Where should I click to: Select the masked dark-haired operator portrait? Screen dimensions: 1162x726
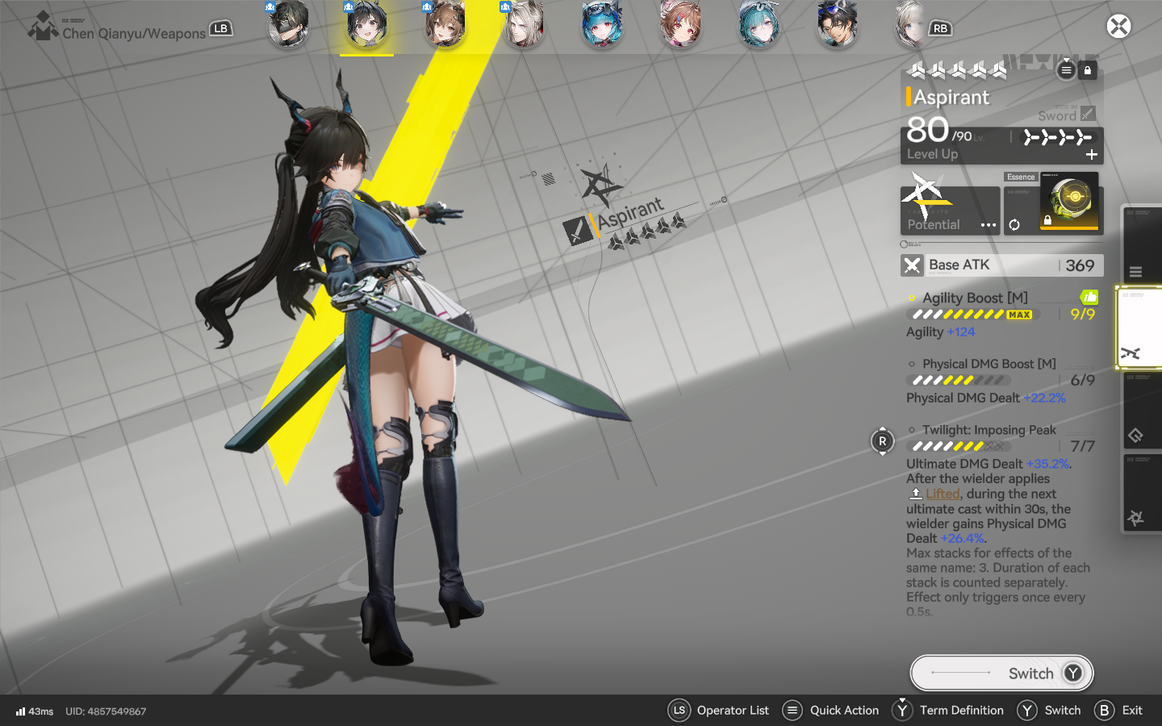288,24
